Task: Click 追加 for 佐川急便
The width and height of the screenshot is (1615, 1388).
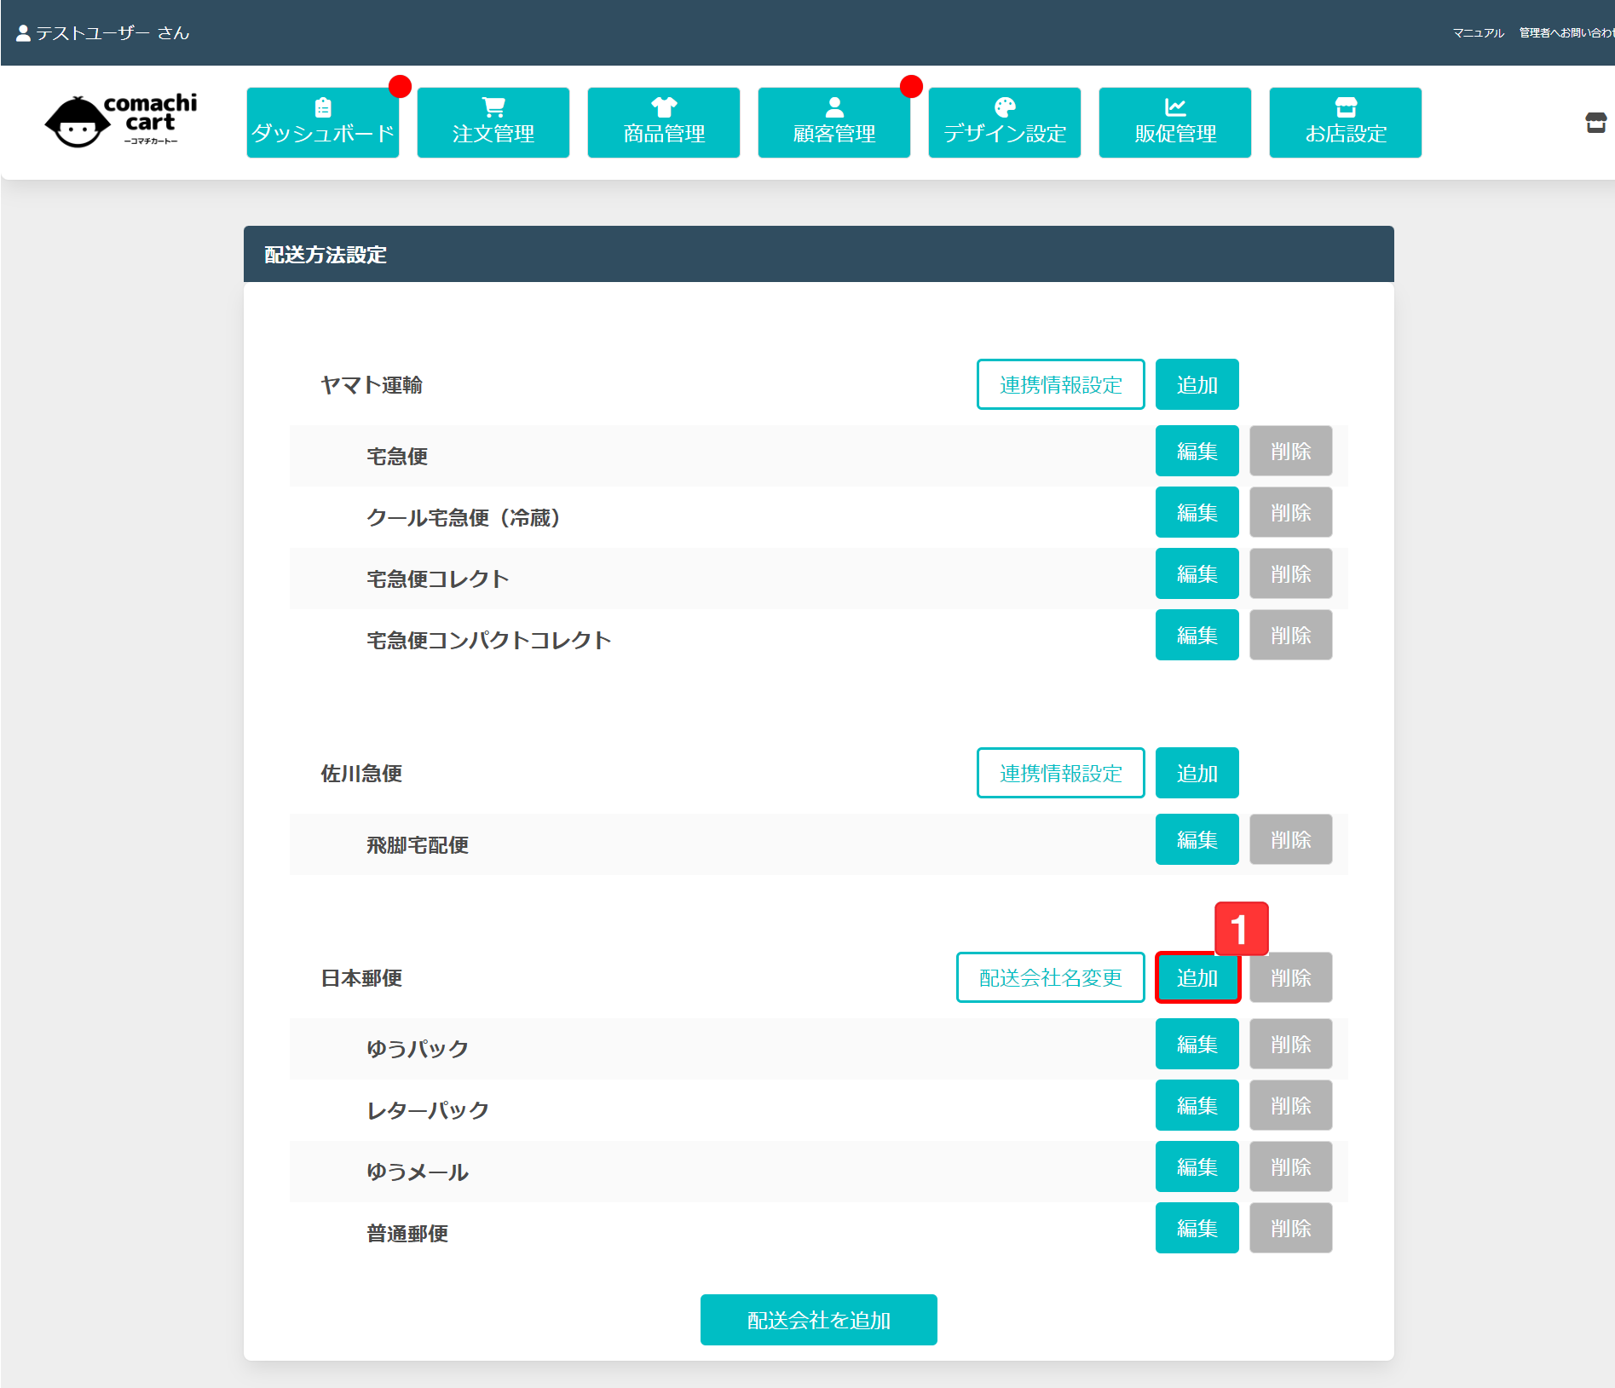Action: coord(1197,773)
